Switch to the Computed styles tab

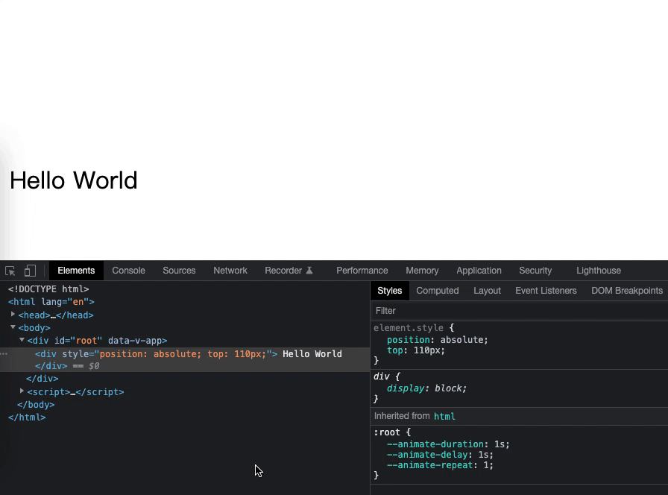pos(438,291)
